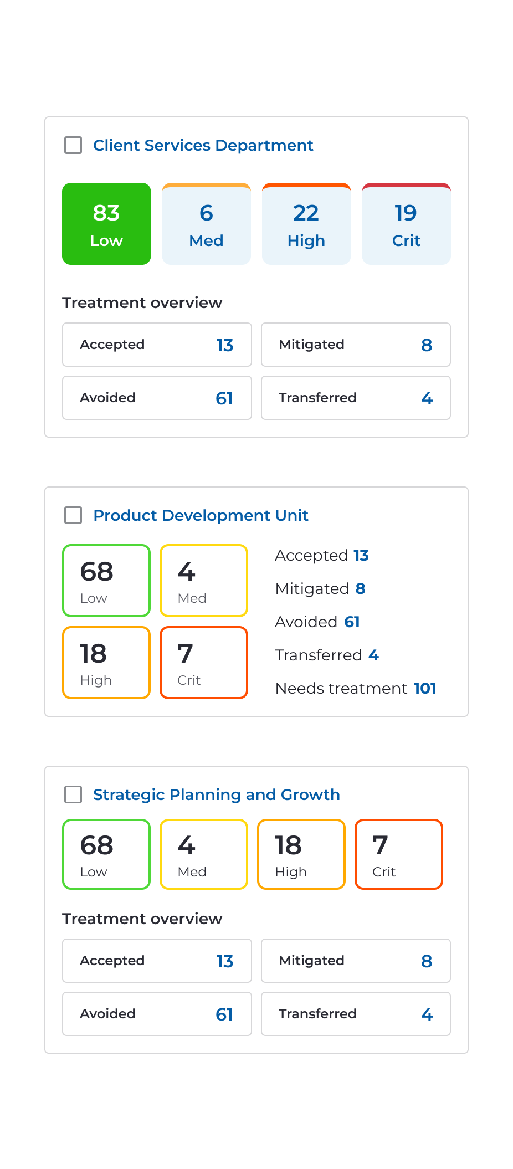
Task: Open Transferred 4 box in Client Services
Action: (356, 398)
